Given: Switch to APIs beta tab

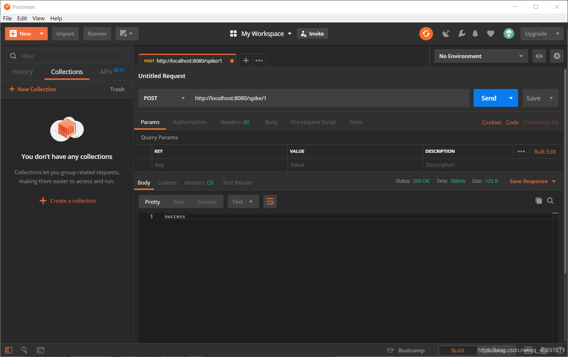Looking at the screenshot, I should 112,71.
